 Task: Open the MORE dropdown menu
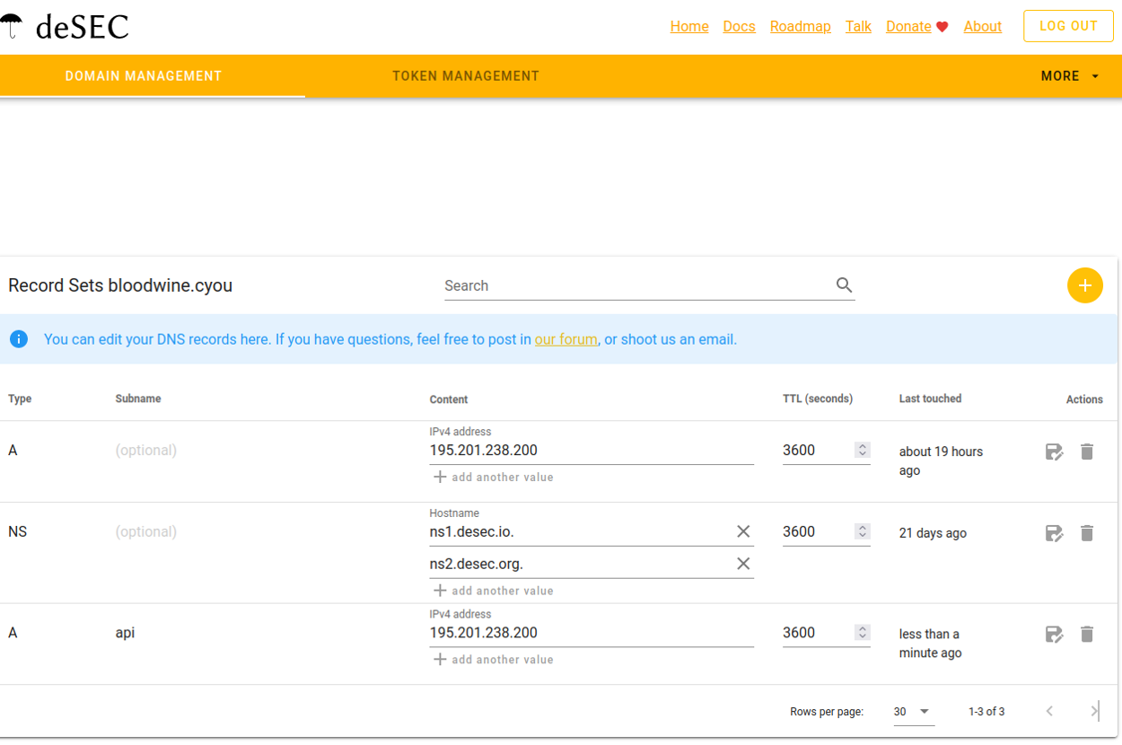(x=1070, y=76)
